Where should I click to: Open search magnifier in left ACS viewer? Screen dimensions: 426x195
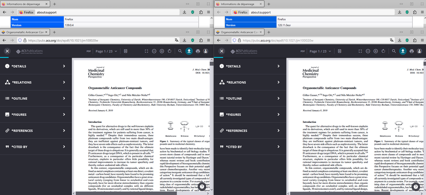click(180, 51)
